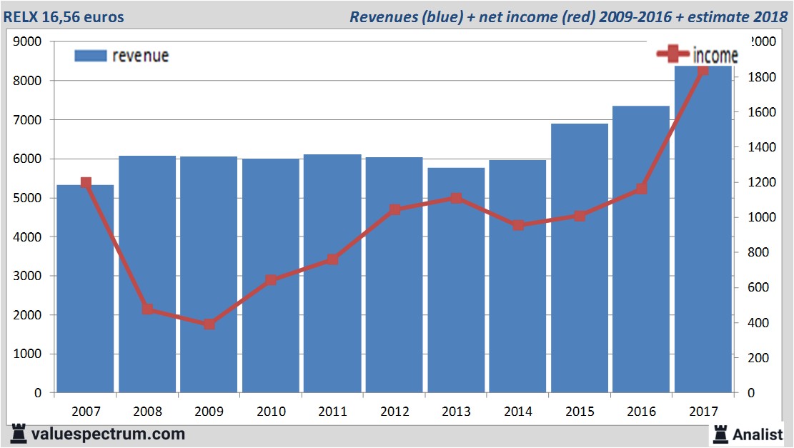Viewport: 794px width, 448px height.
Task: Click the Analist brand text
Action: click(758, 434)
